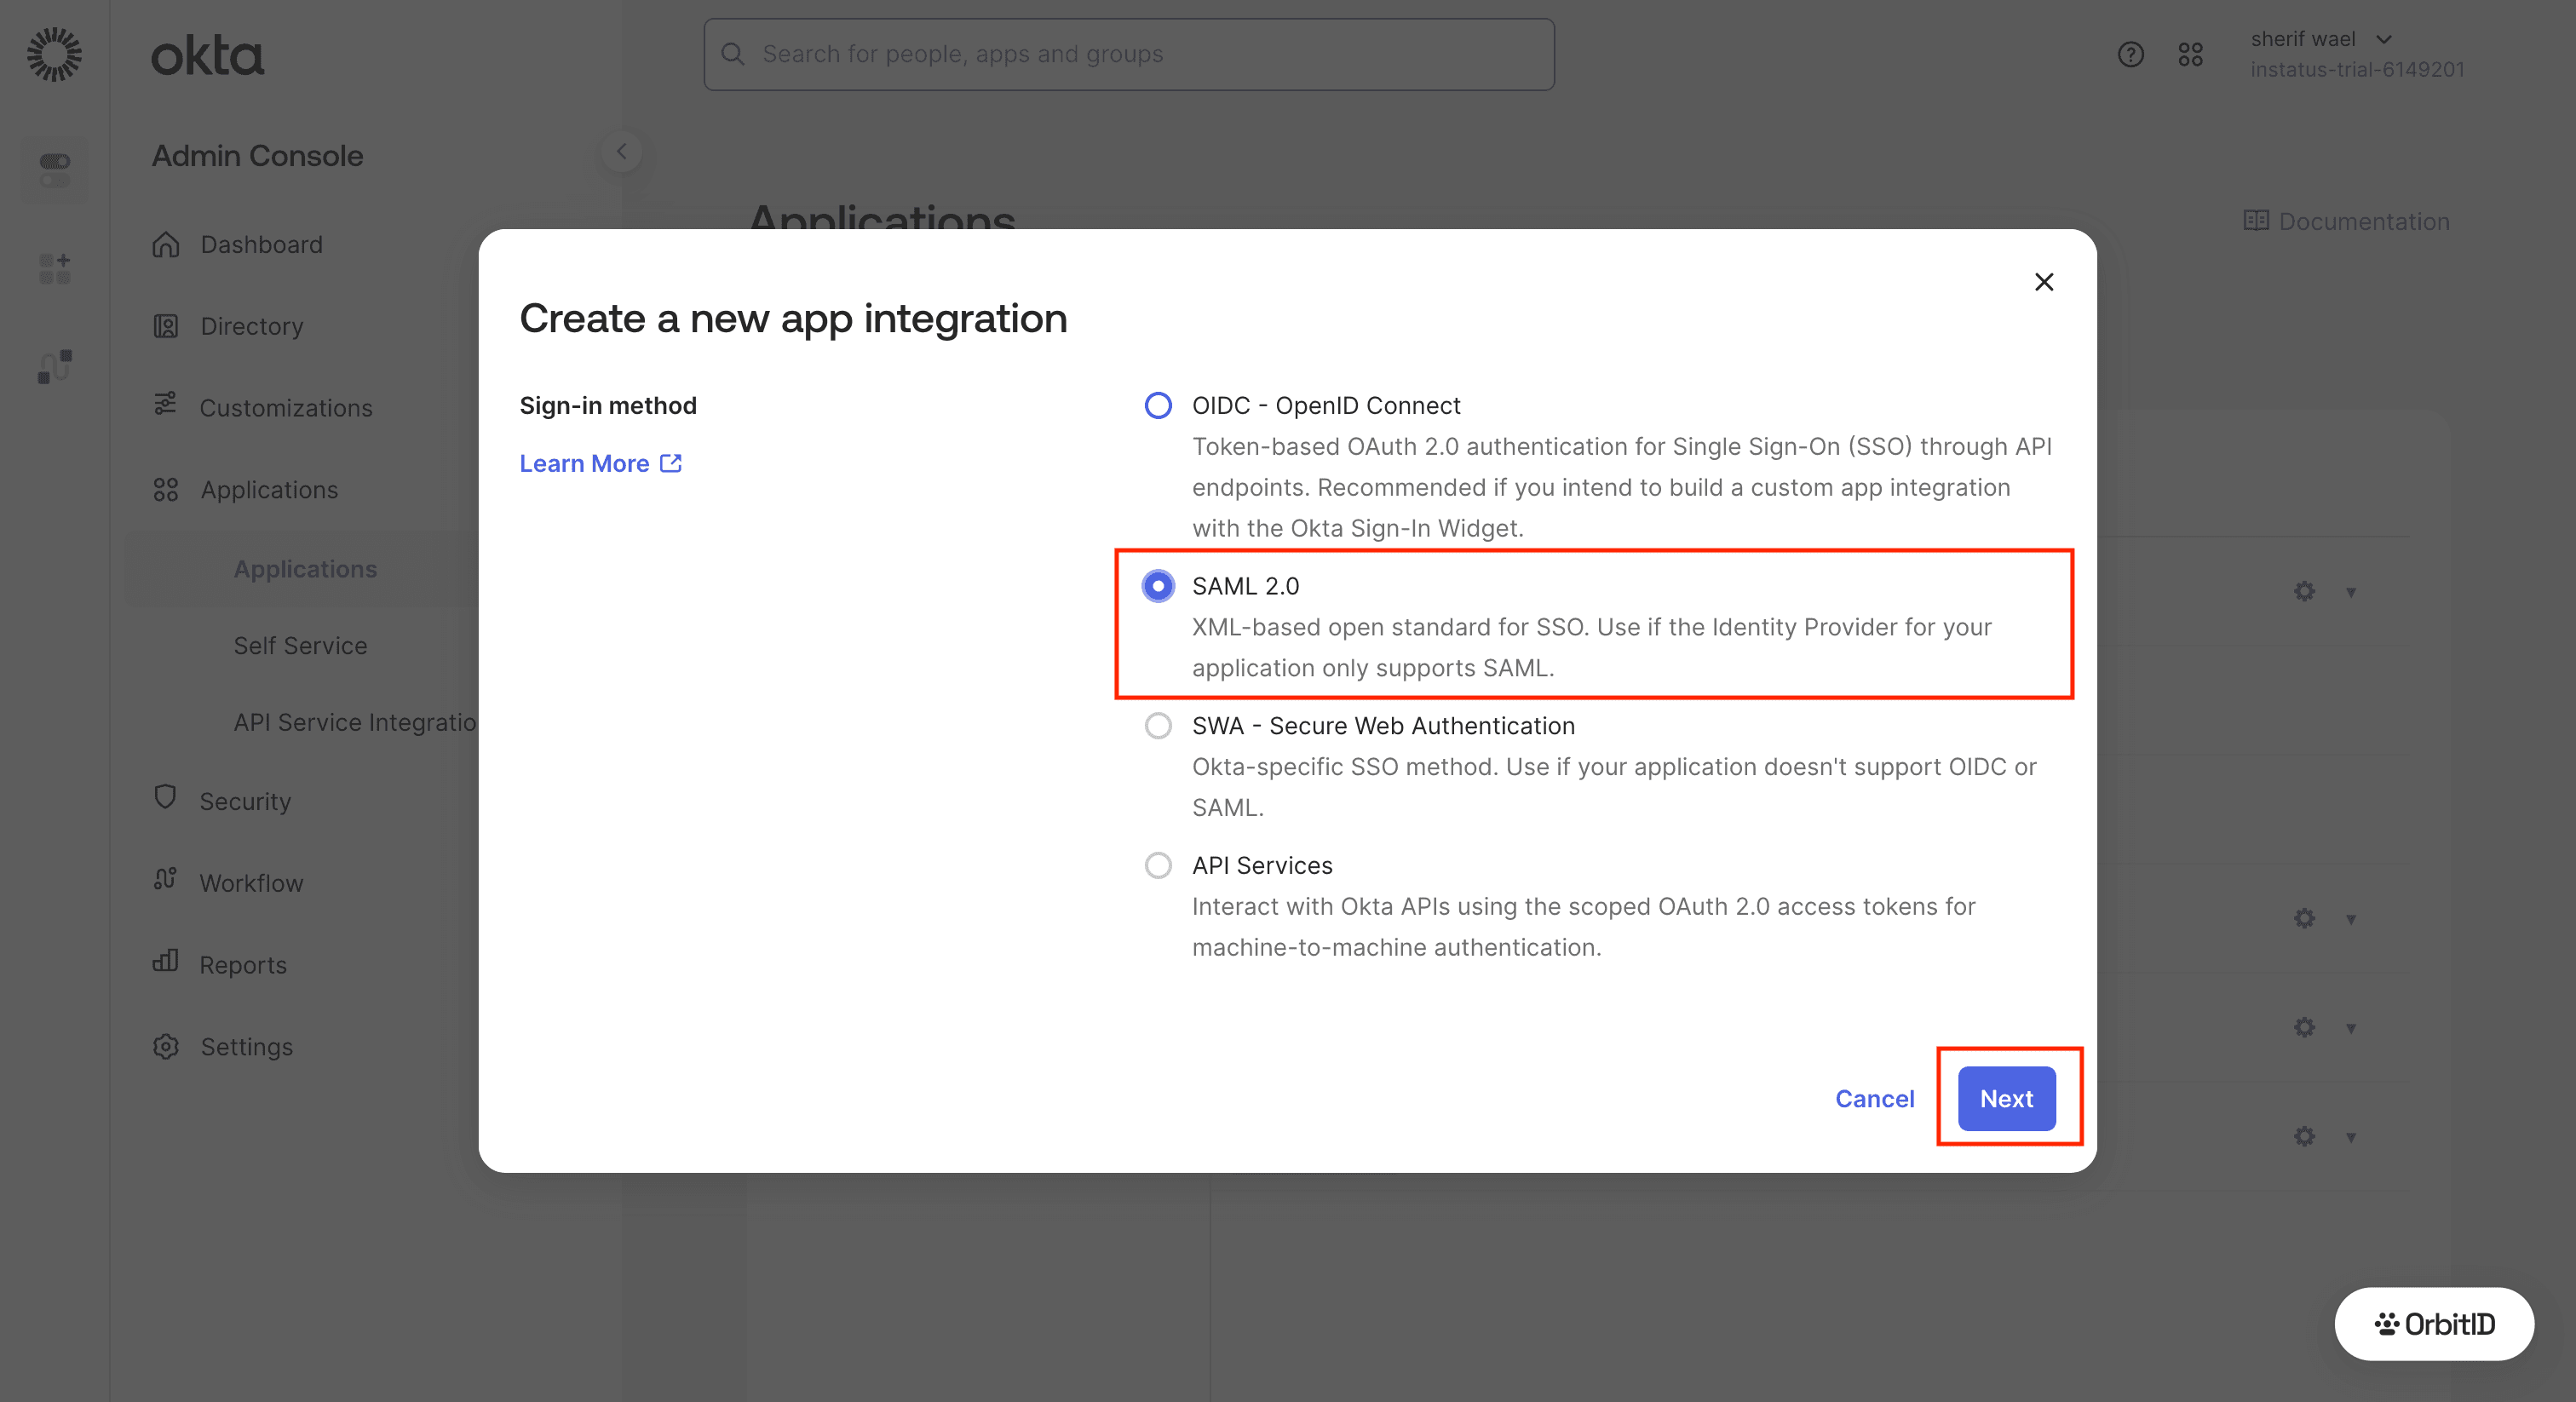Open the Applications submenu item
This screenshot has width=2576, height=1402.
(305, 569)
